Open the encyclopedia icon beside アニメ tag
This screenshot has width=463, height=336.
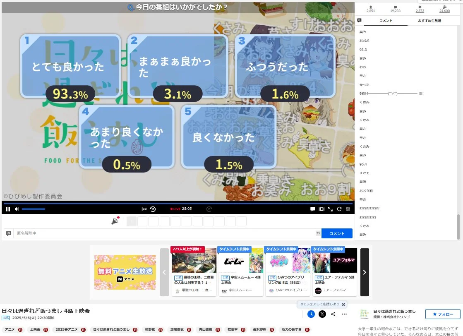point(20,329)
